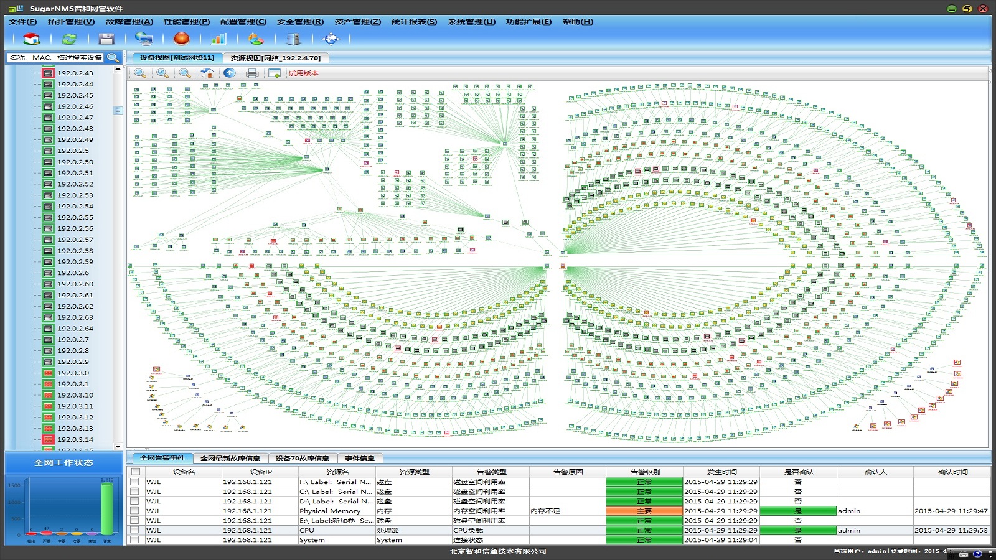The height and width of the screenshot is (560, 996).
Task: Select tree item 192.0.2.50
Action: [75, 162]
